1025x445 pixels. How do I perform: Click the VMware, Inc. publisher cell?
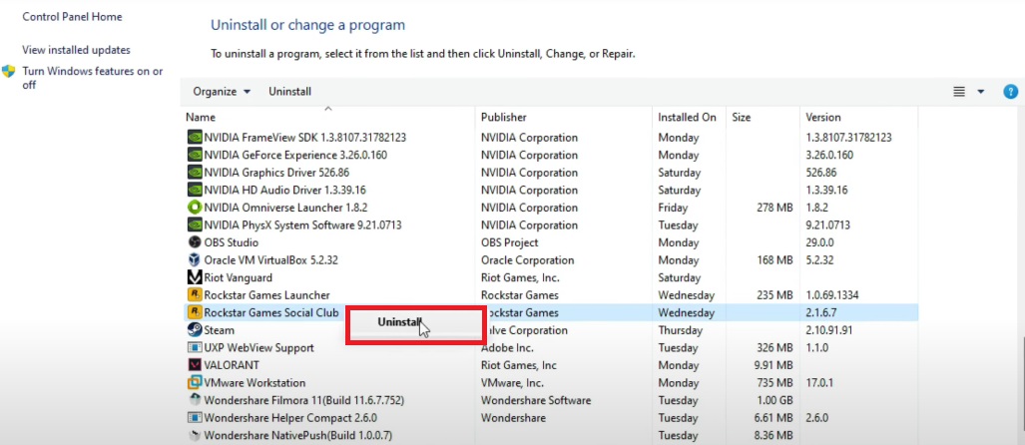coord(512,382)
